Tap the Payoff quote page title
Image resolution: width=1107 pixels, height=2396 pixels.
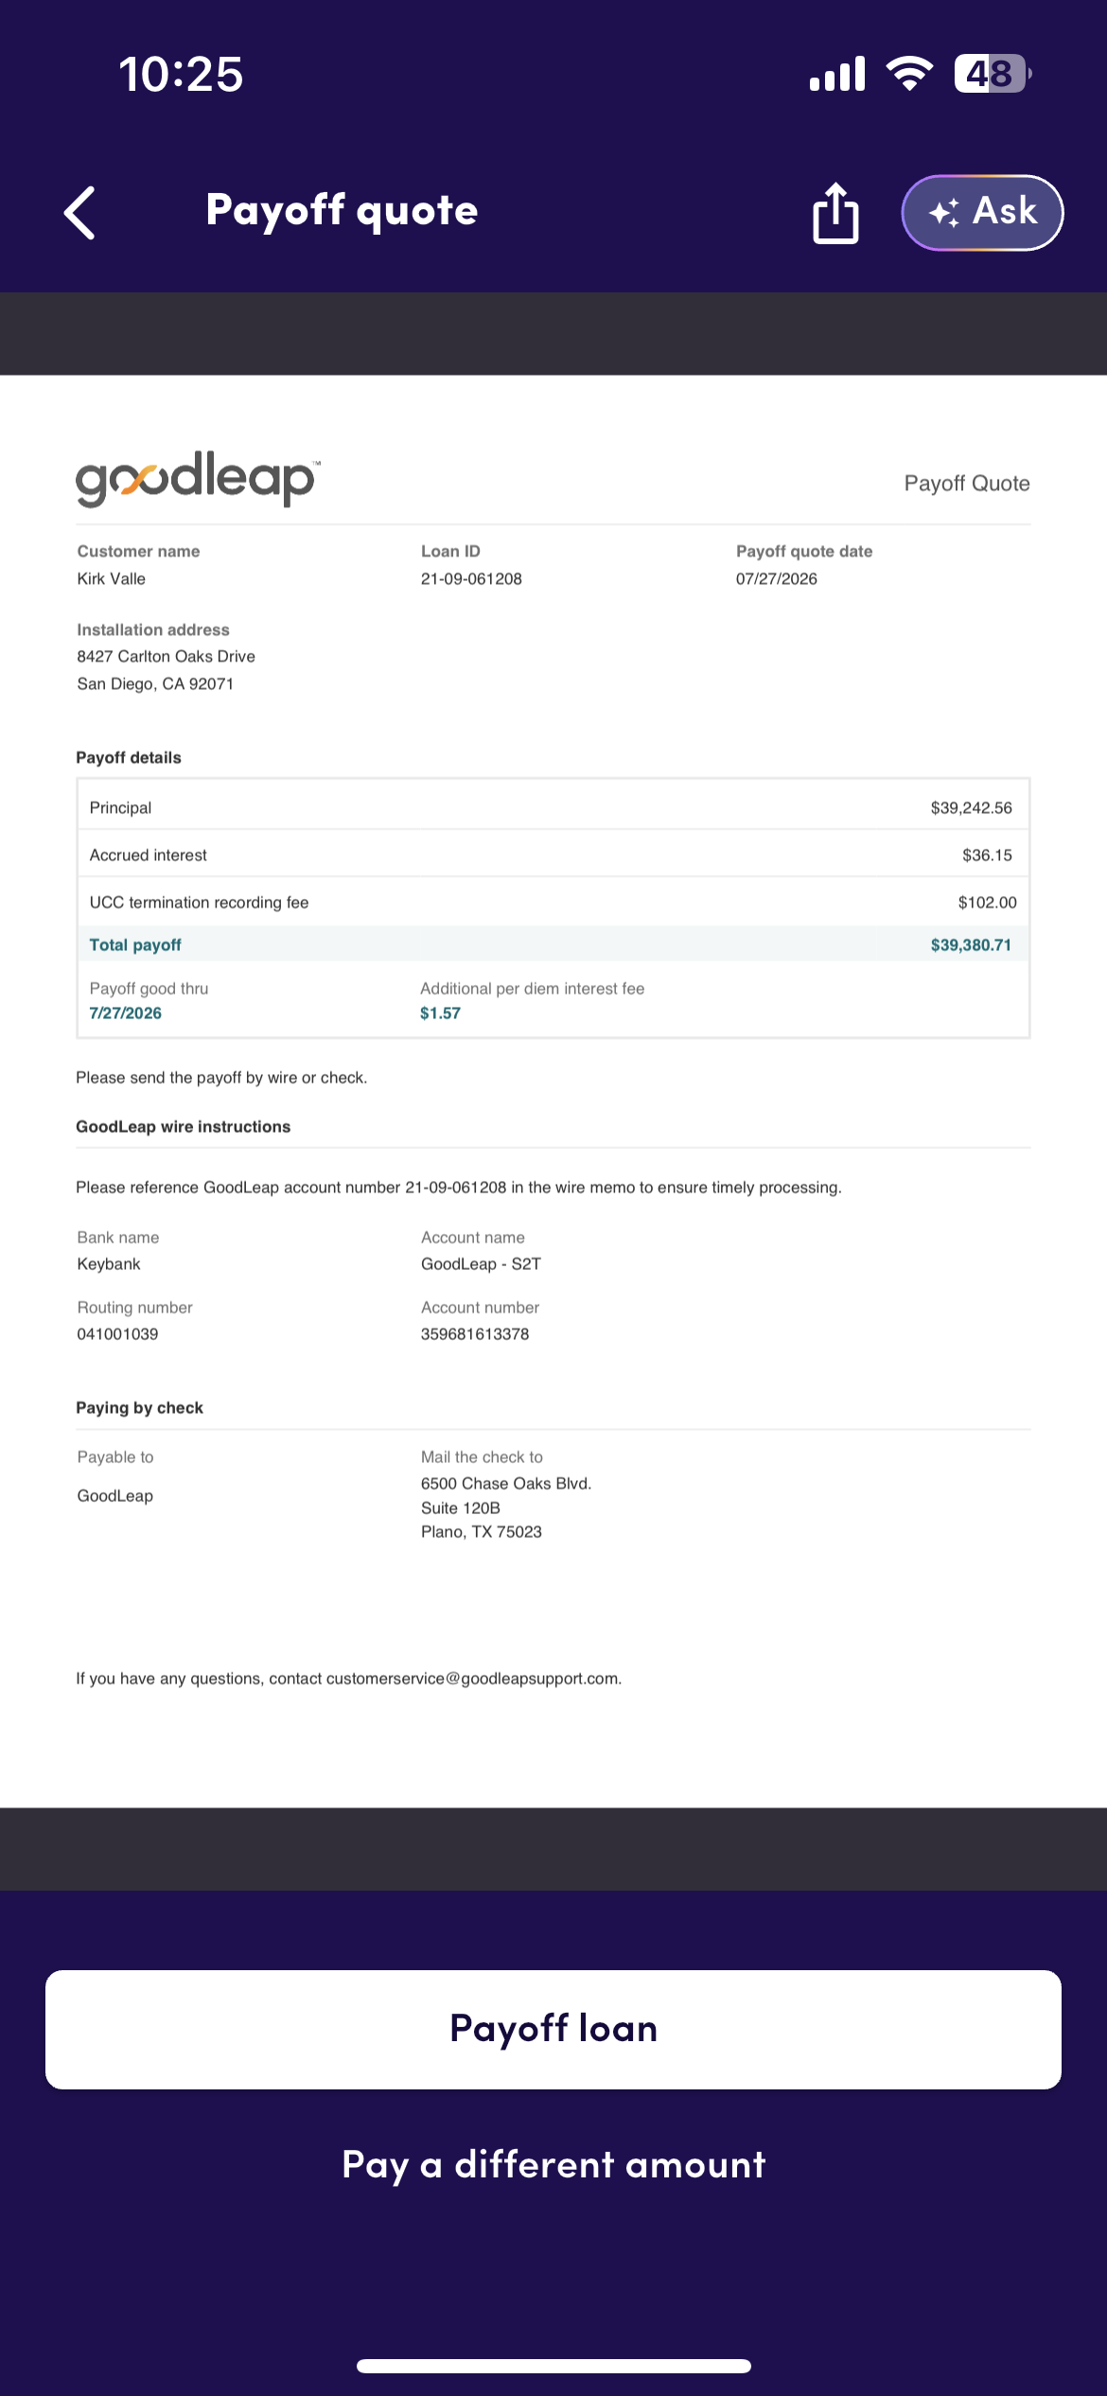click(x=342, y=210)
